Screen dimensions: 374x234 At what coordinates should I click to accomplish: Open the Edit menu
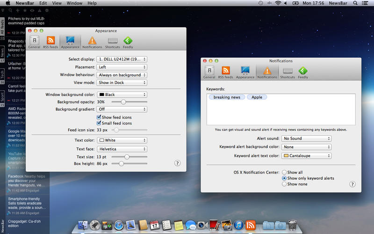[43, 3]
